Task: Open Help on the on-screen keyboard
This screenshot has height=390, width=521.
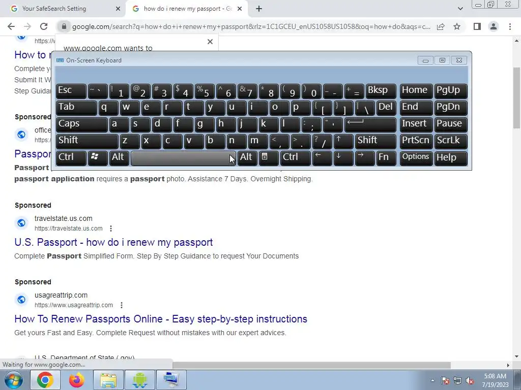Action: coord(451,157)
